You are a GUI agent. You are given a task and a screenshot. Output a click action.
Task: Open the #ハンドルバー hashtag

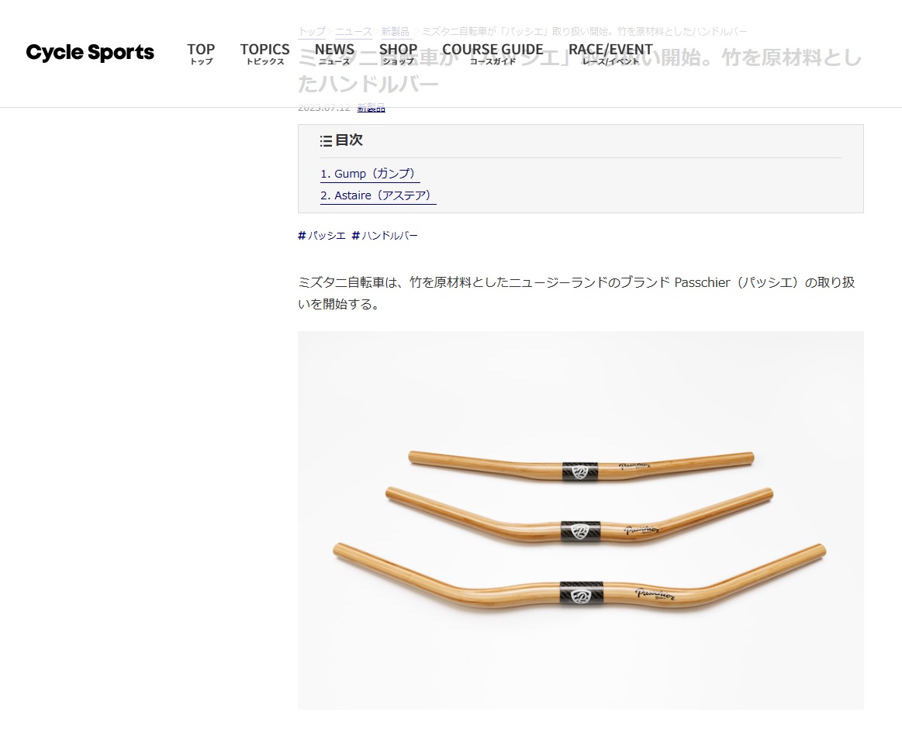(x=385, y=235)
